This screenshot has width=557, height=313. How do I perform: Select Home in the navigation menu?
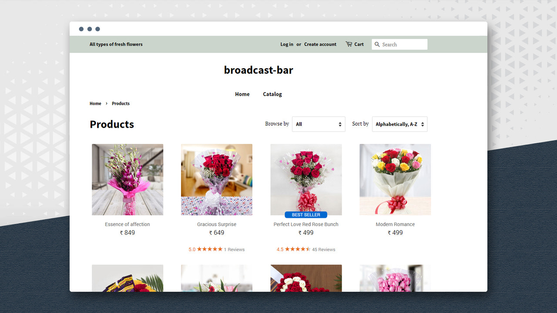pyautogui.click(x=242, y=94)
